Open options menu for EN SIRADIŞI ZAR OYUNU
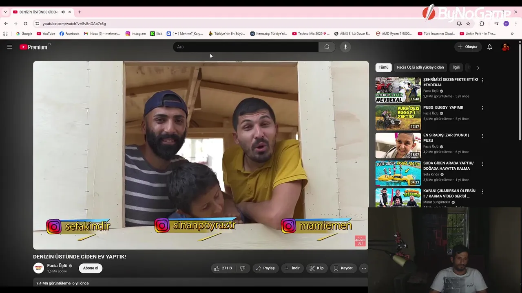Viewport: 522px width, 293px height. click(x=482, y=136)
